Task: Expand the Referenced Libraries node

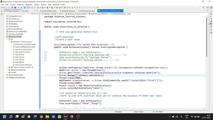Action: pyautogui.click(x=7, y=70)
